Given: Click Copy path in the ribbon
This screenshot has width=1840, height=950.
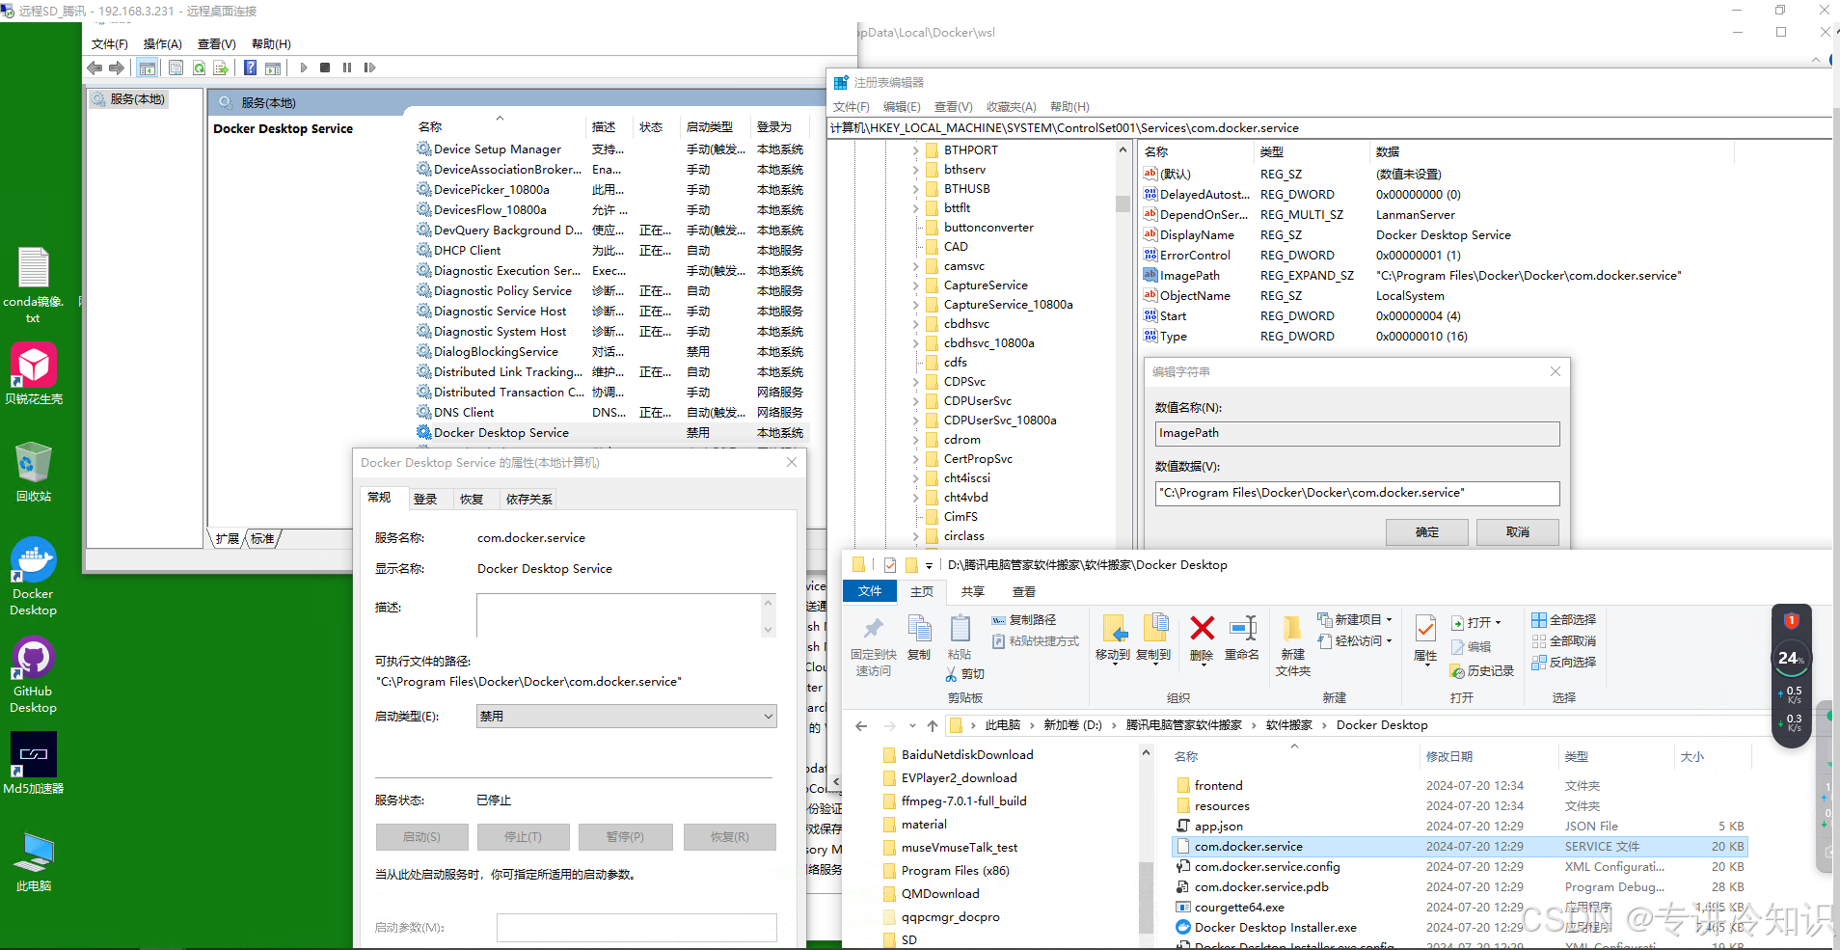Looking at the screenshot, I should click(x=1023, y=620).
